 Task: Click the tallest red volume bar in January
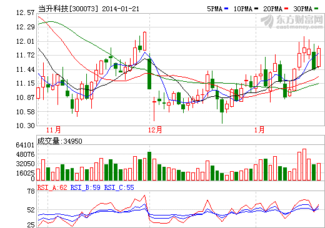(x=304, y=165)
